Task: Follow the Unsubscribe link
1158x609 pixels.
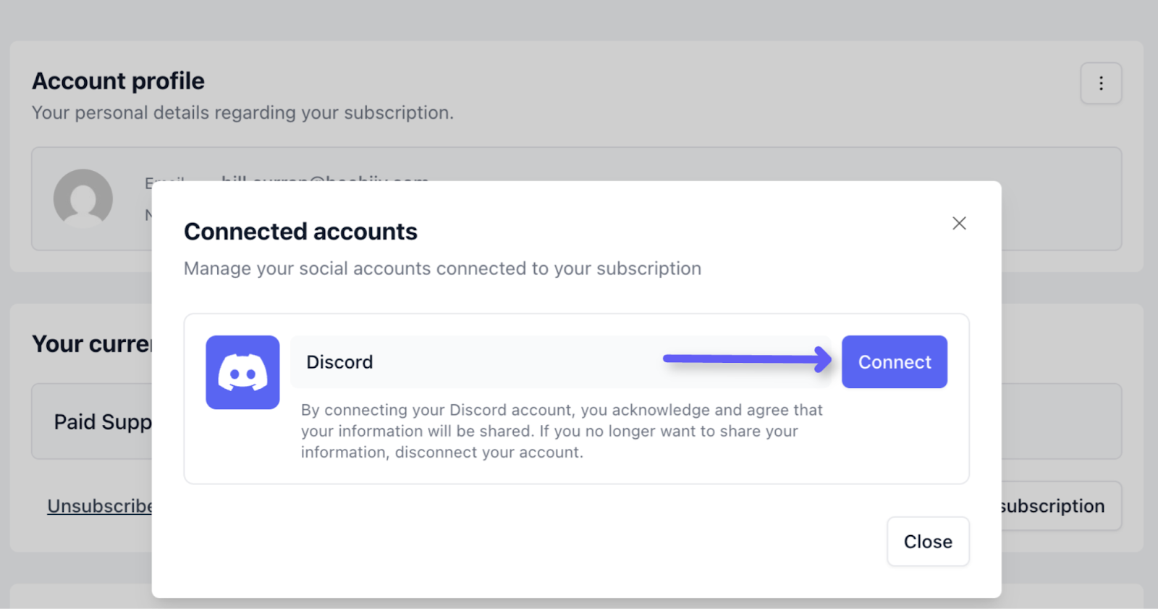Action: [99, 505]
